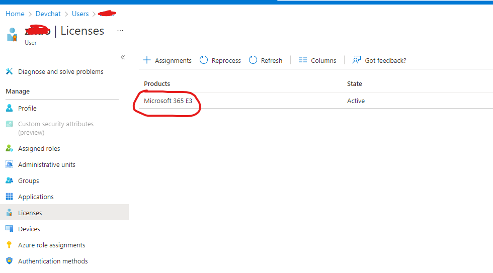Viewport: 493px width, 273px height.
Task: Click the Azure role assignments key icon
Action: pos(9,244)
